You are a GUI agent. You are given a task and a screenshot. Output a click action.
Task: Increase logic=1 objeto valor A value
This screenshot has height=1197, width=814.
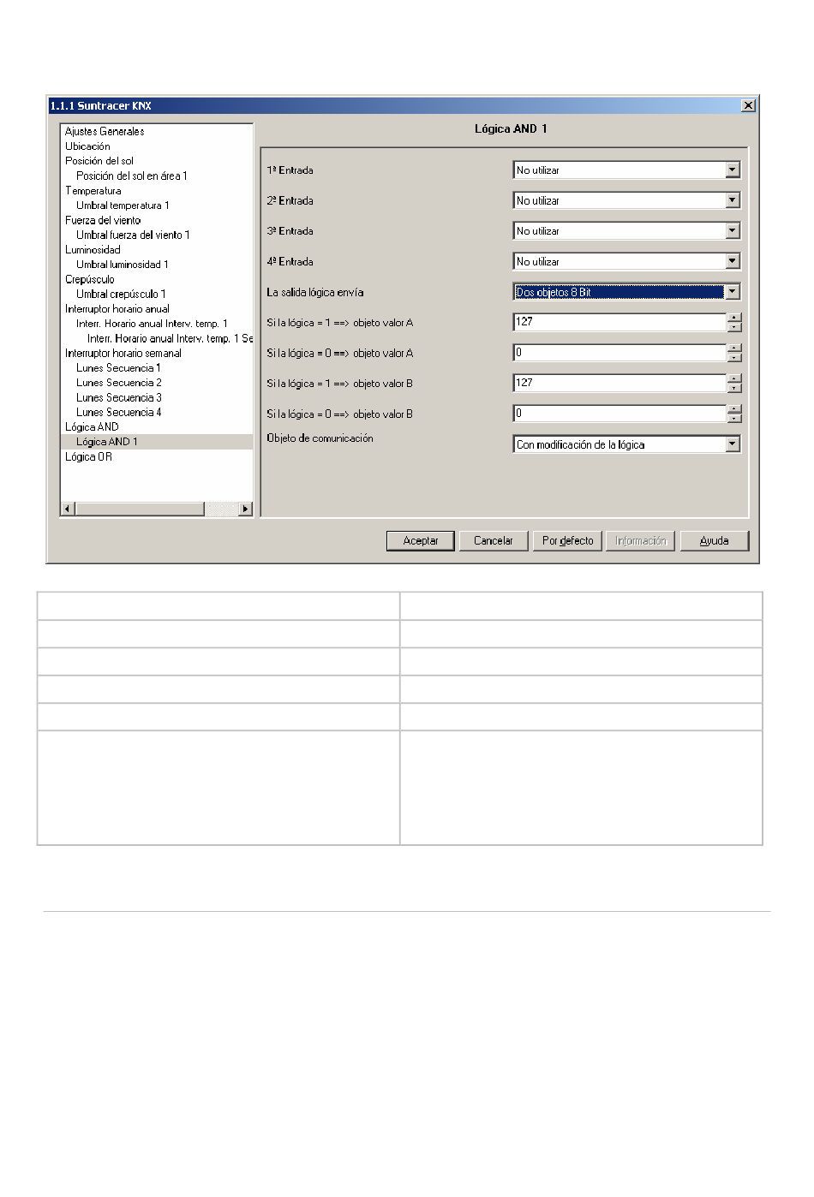click(734, 318)
